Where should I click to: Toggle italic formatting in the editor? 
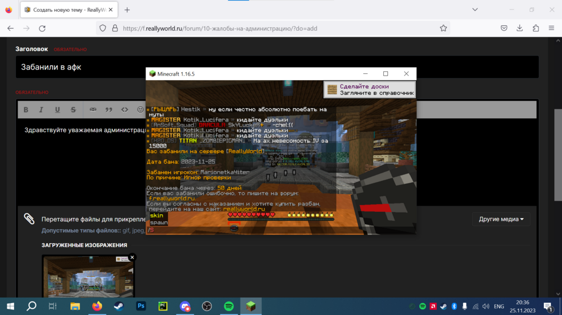41,110
